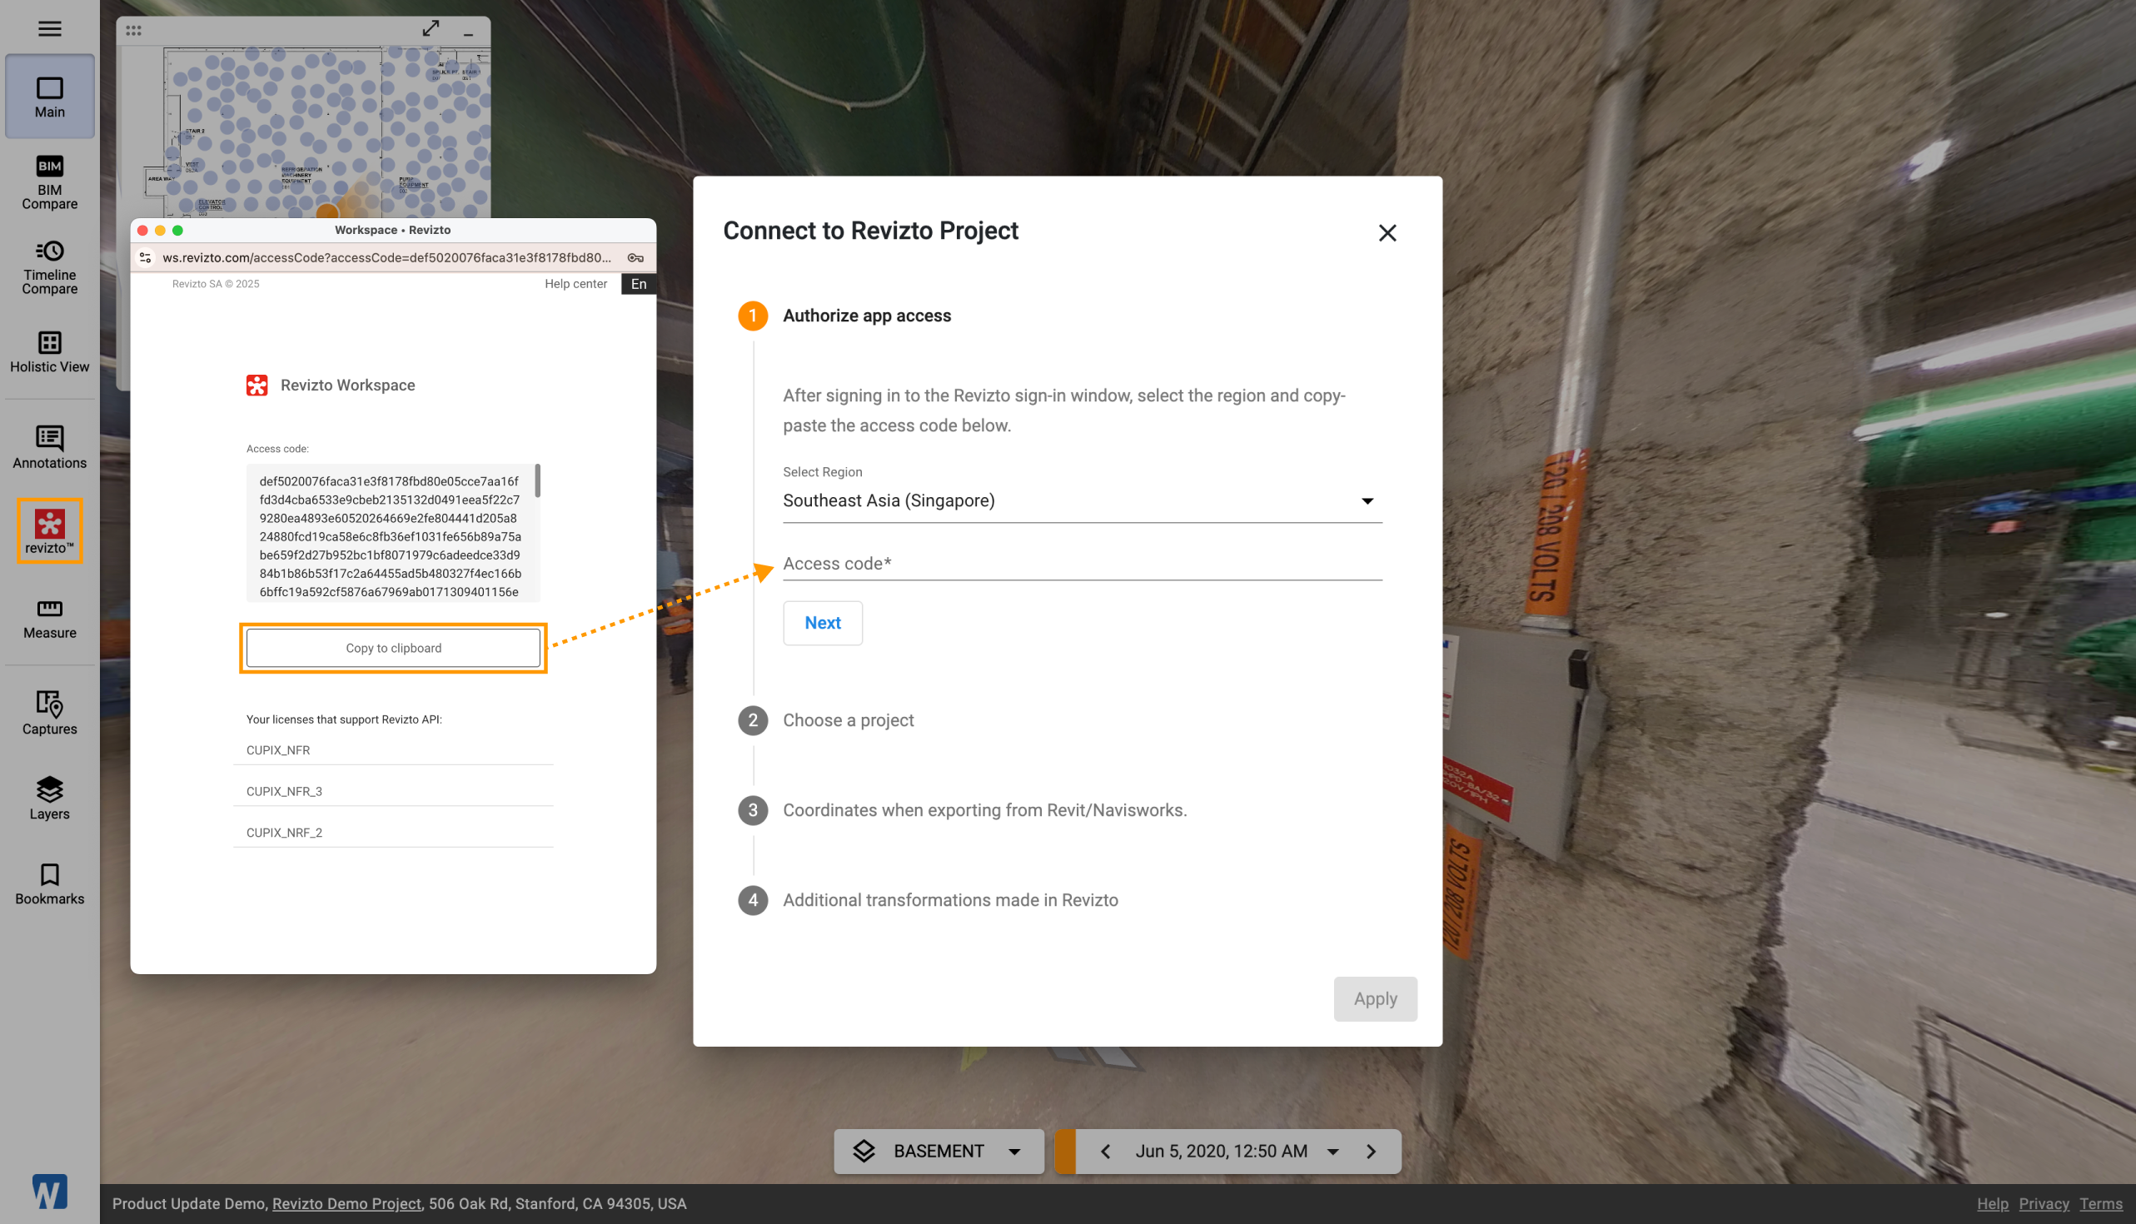The width and height of the screenshot is (2136, 1224).
Task: Select step 1 Authorize app access
Action: 844,316
